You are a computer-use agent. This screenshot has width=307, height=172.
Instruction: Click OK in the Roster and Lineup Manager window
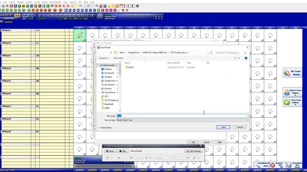(193, 142)
